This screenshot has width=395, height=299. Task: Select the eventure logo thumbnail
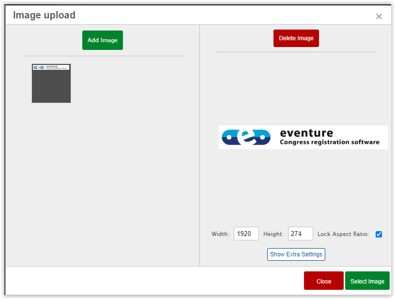tap(51, 83)
